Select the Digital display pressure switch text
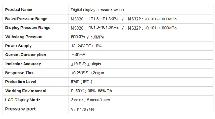The height and width of the screenshot is (119, 215). (x=97, y=10)
